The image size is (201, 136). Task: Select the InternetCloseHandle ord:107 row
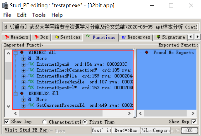tap(85, 82)
